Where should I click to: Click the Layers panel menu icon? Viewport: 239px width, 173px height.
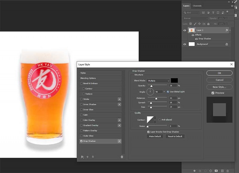click(x=232, y=6)
